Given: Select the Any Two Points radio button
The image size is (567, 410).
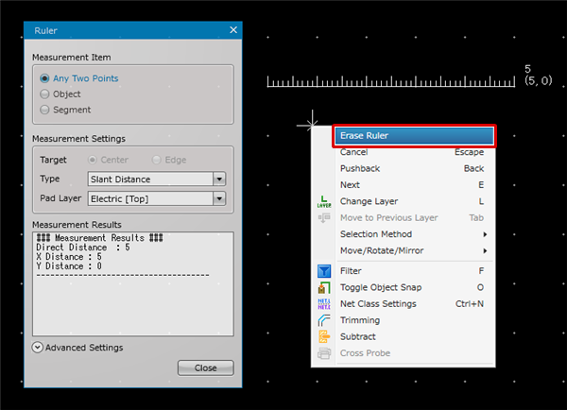Looking at the screenshot, I should [44, 78].
